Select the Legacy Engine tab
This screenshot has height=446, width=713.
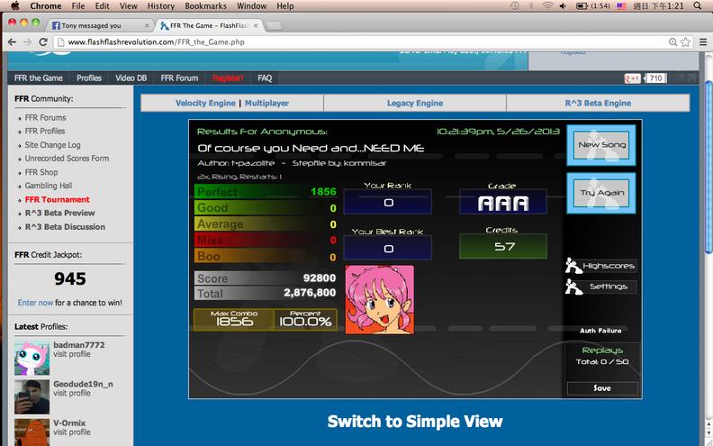[x=415, y=103]
